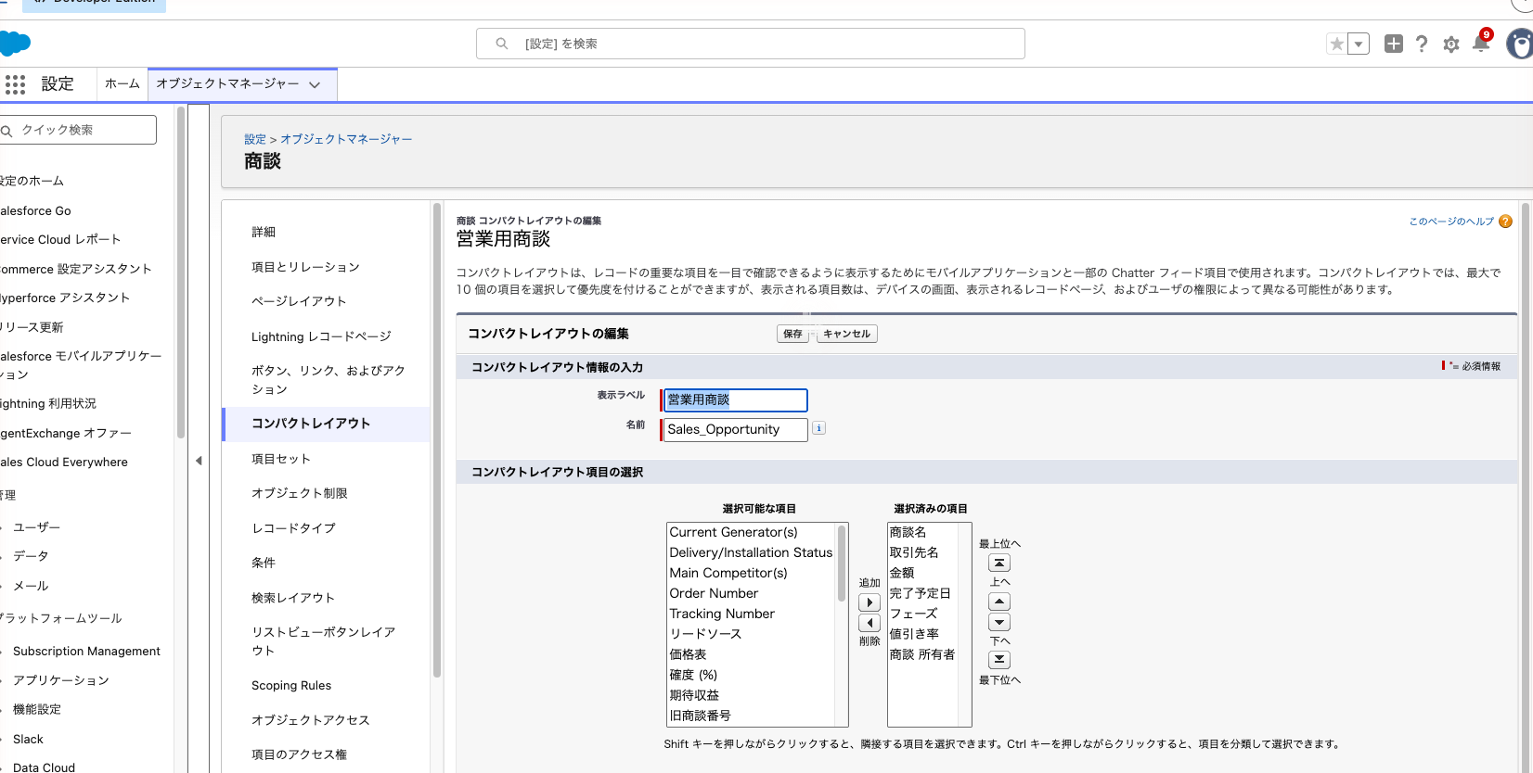
Task: Move selected field up one
Action: pyautogui.click(x=999, y=602)
